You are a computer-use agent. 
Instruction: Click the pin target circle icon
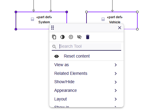click(x=71, y=37)
